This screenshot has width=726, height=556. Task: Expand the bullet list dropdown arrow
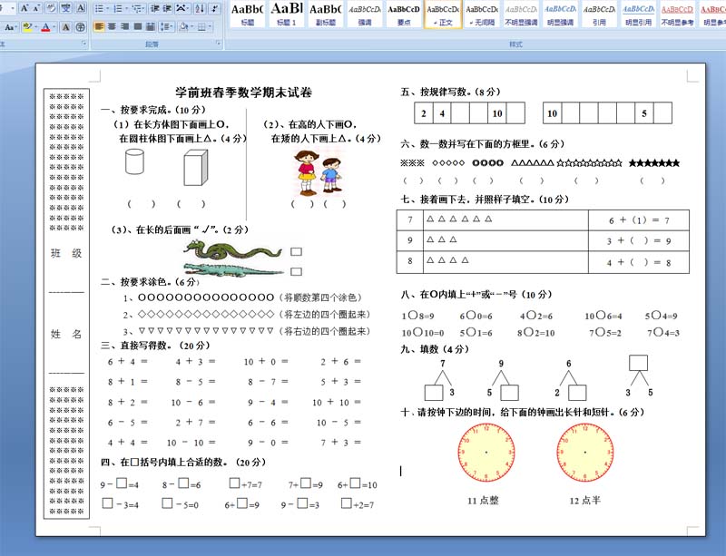[x=107, y=8]
